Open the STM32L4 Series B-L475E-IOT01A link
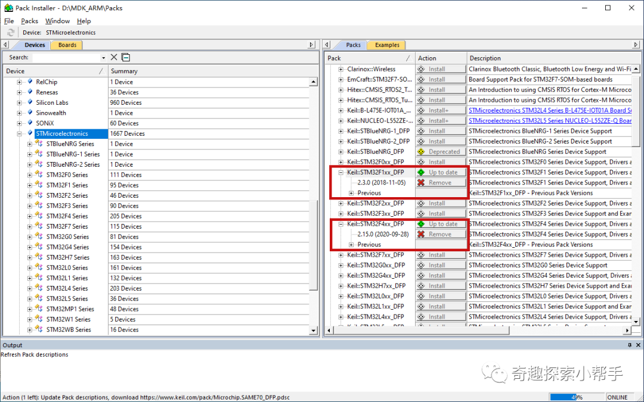 (550, 110)
